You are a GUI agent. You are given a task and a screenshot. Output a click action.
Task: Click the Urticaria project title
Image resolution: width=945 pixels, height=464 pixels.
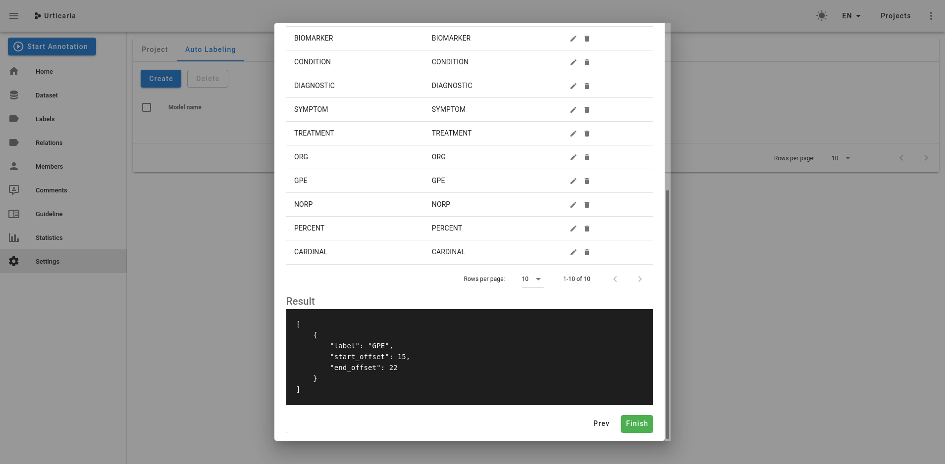click(x=60, y=16)
